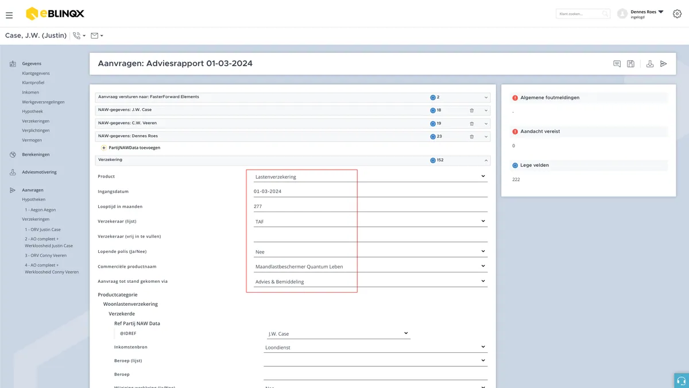The height and width of the screenshot is (388, 689).
Task: Open the settings gear
Action: pyautogui.click(x=677, y=14)
